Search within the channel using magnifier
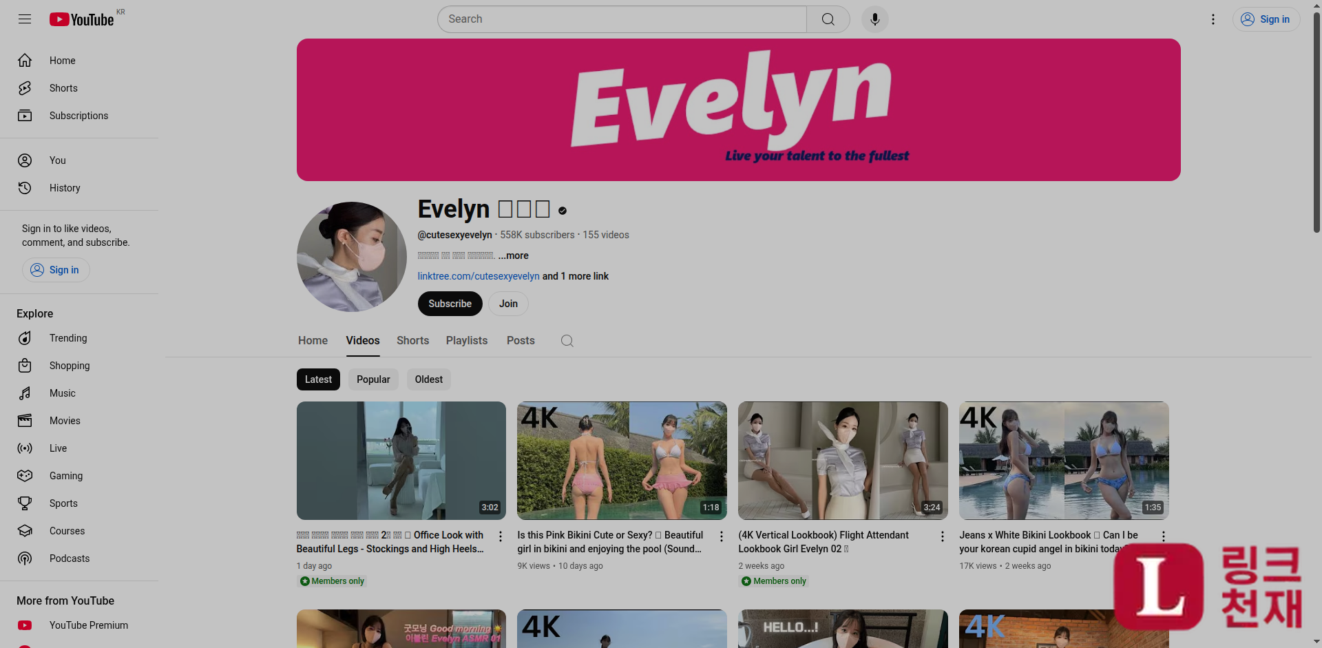Viewport: 1322px width, 648px height. pos(567,341)
